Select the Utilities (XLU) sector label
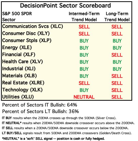 click(18, 97)
